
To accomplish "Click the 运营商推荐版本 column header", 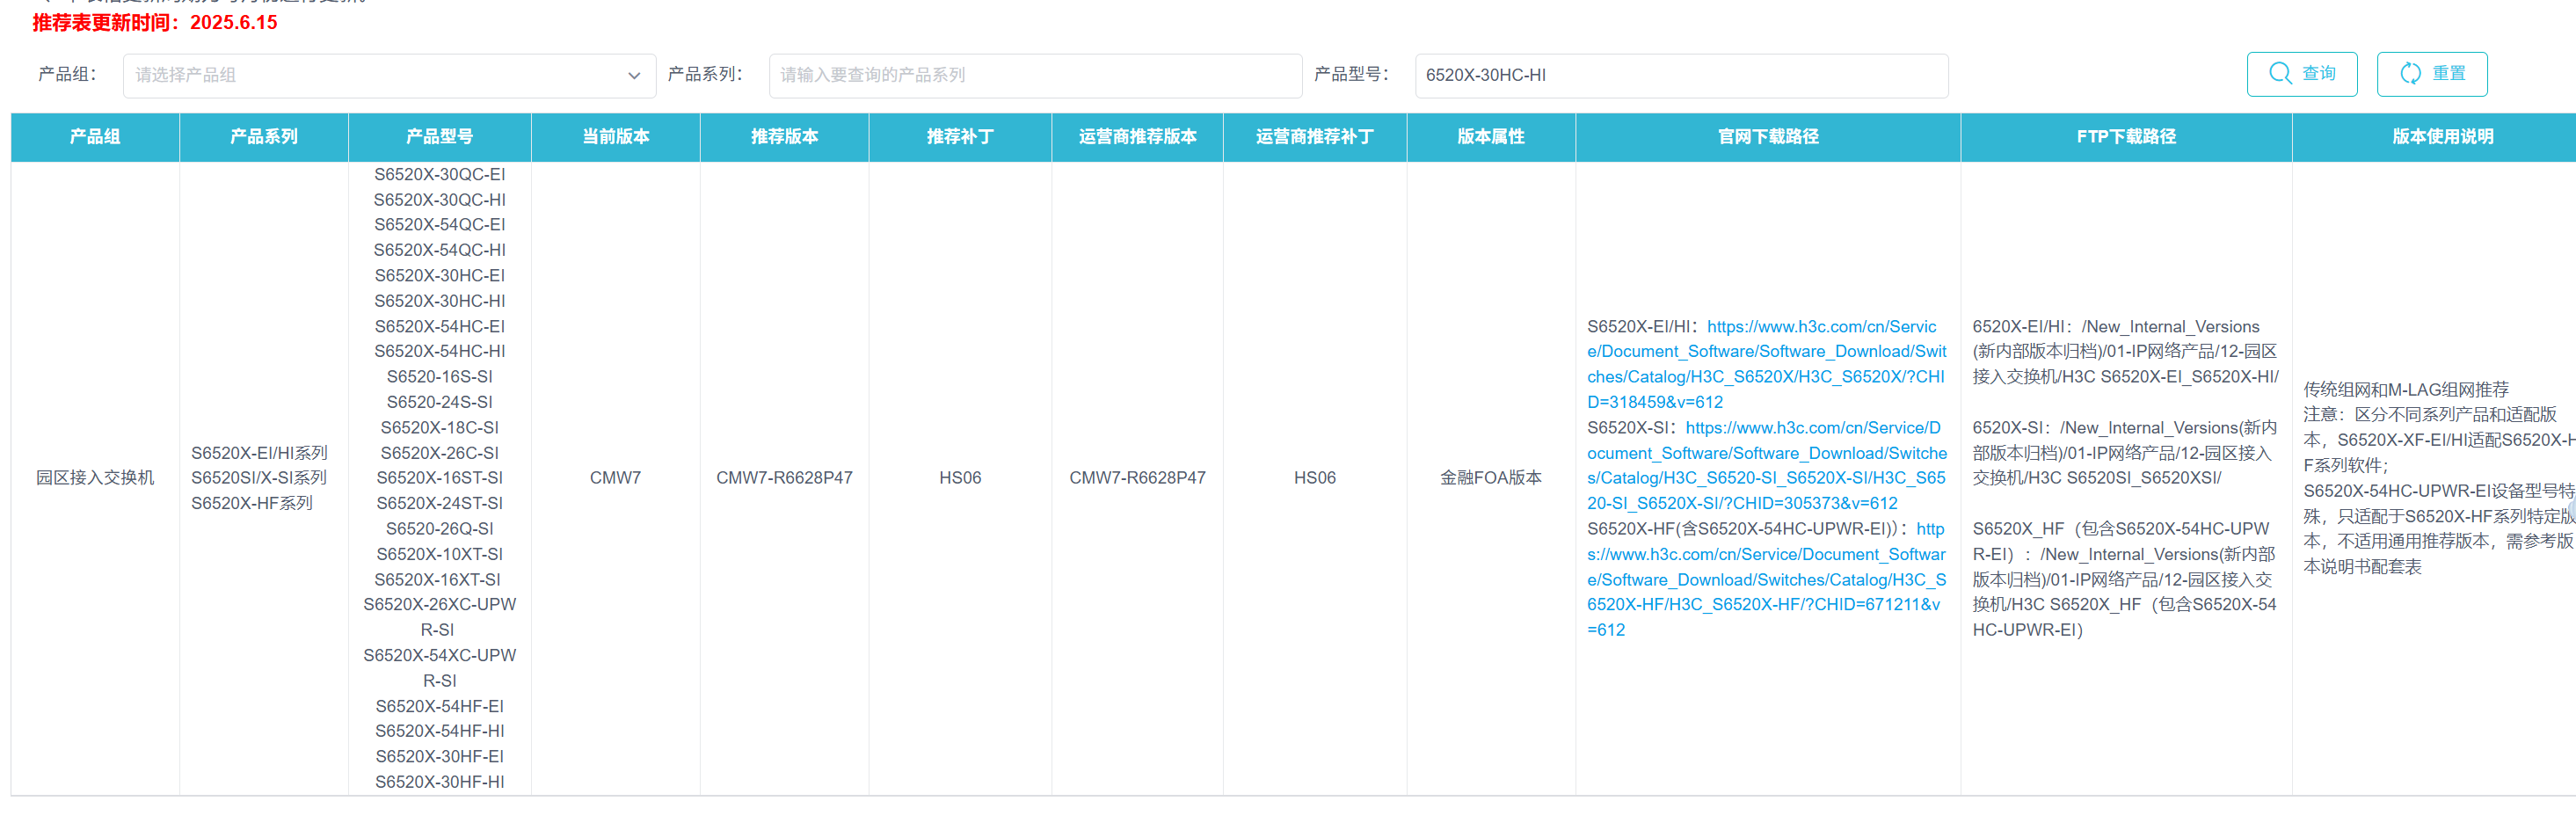I will [1138, 137].
